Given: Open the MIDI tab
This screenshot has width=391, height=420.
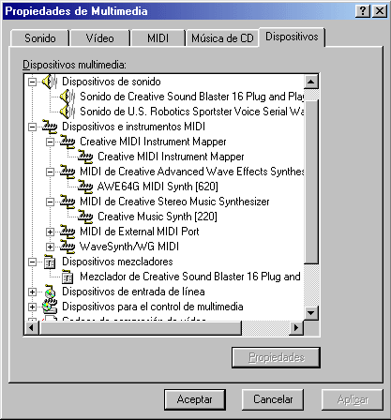Looking at the screenshot, I should (158, 38).
